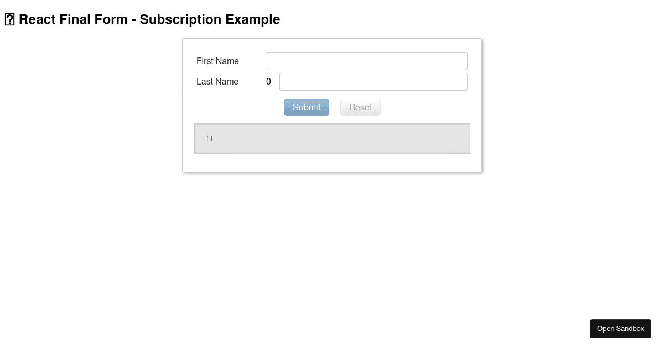Open Sandbox via the bottom-right button

620,328
